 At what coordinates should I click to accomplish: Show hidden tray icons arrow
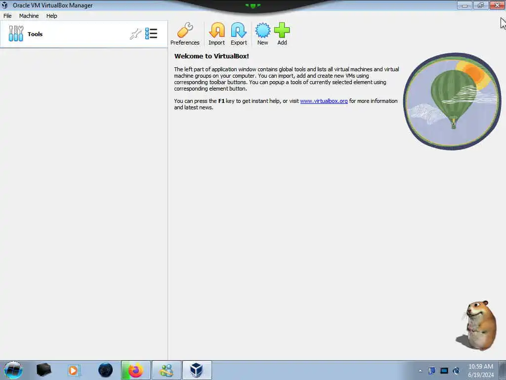(420, 371)
